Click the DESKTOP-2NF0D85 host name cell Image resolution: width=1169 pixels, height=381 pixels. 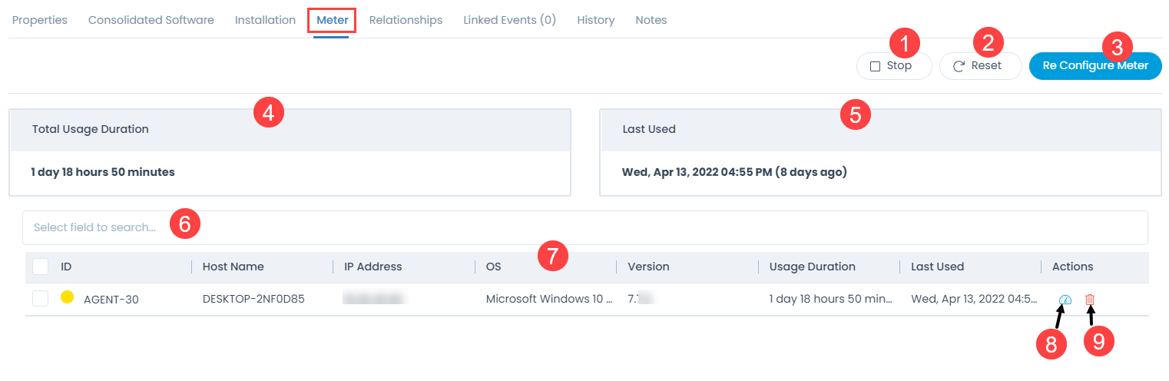point(253,299)
